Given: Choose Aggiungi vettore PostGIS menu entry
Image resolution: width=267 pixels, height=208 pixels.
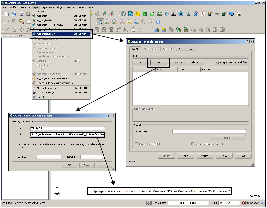Looking at the screenshot, I should 61,25.
